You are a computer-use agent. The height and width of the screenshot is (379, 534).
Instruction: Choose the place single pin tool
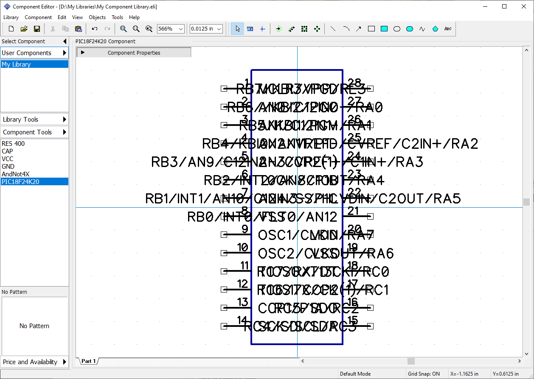(278, 29)
